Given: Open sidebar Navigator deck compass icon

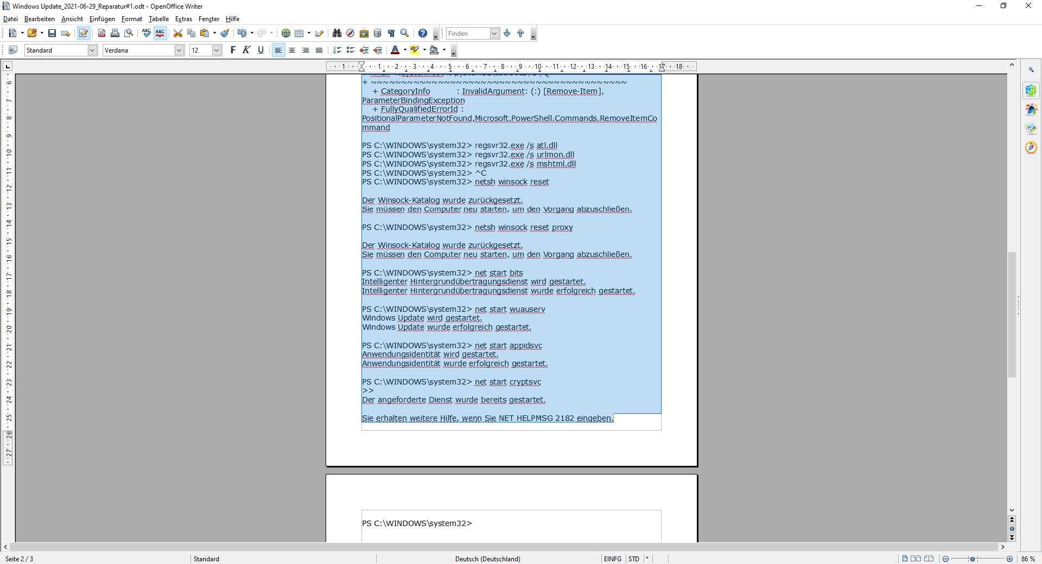Looking at the screenshot, I should (1031, 148).
